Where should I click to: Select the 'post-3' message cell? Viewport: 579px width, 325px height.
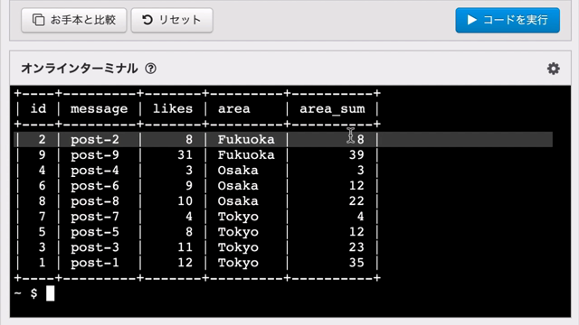click(95, 247)
